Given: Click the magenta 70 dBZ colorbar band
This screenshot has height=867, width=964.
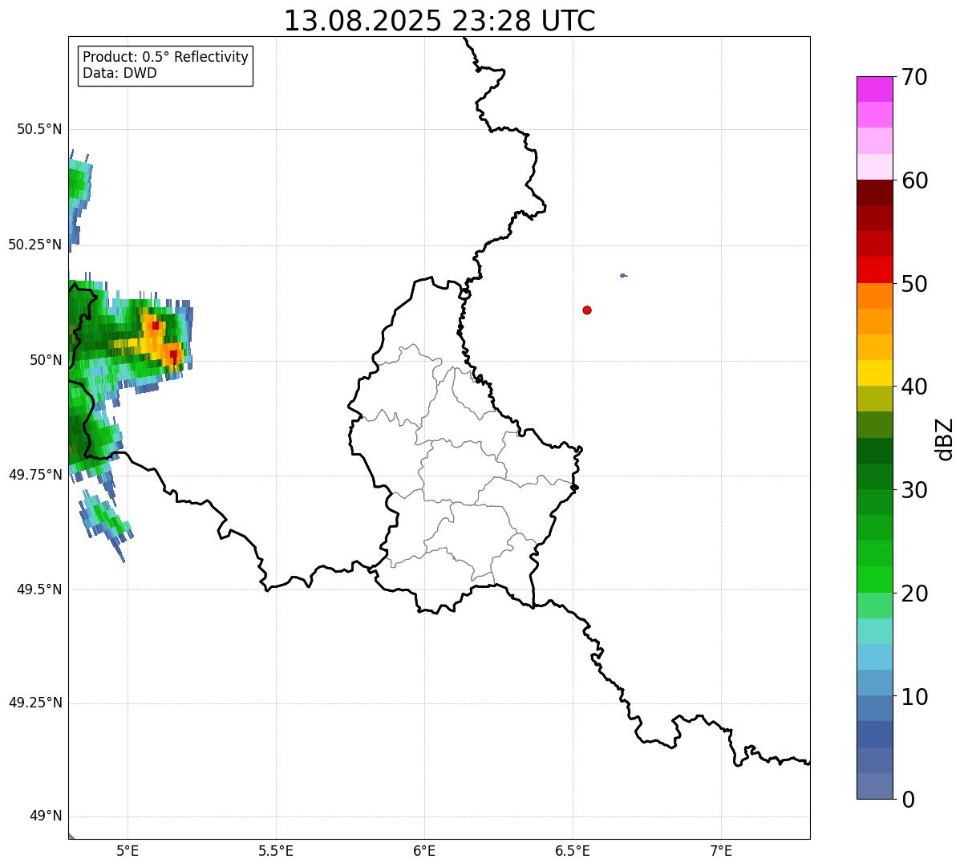Looking at the screenshot, I should coord(875,89).
